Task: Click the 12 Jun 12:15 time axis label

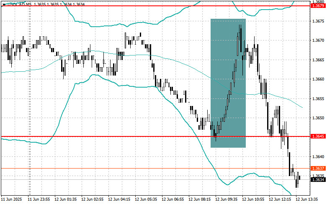Action: click(280, 199)
